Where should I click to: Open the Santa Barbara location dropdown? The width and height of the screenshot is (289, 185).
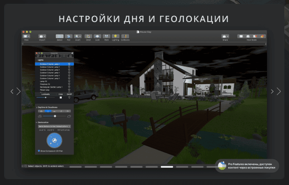54,126
